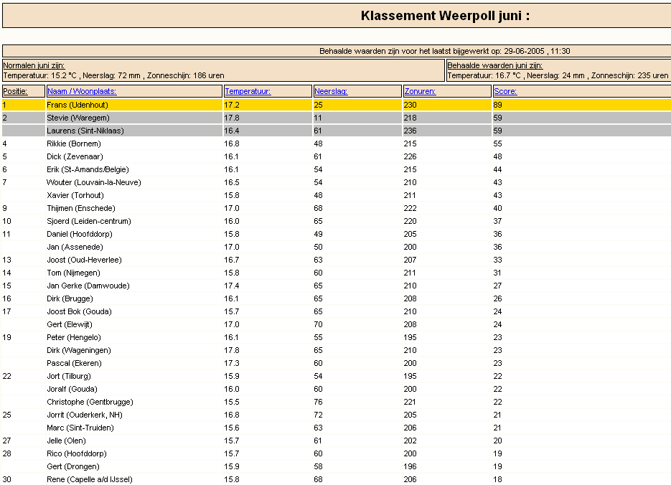The image size is (671, 485).
Task: Click the 'Positie:' column header link
Action: tap(14, 91)
